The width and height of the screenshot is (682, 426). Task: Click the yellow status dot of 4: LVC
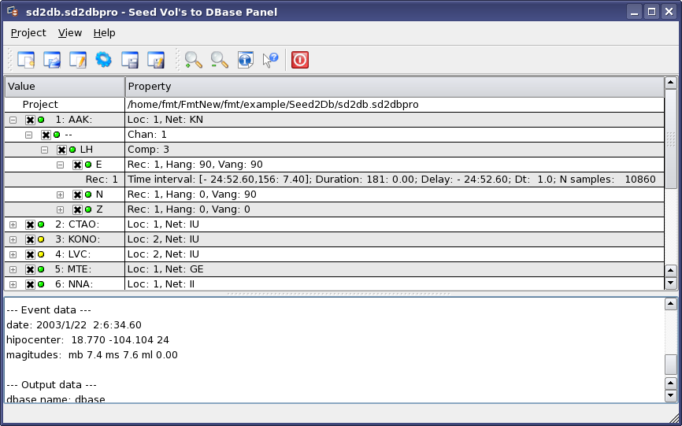(x=41, y=254)
